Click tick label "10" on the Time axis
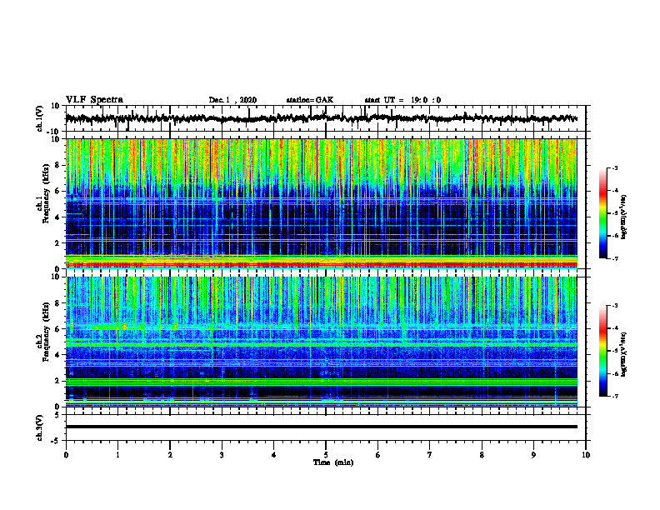Screen dimensions: 660x510 click(x=586, y=455)
